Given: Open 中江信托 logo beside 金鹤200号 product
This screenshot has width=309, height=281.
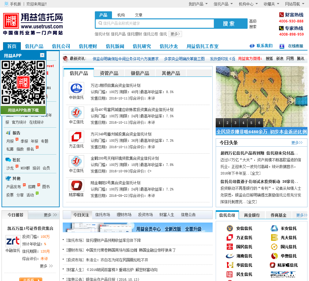Looking at the screenshot, I should 76,161.
